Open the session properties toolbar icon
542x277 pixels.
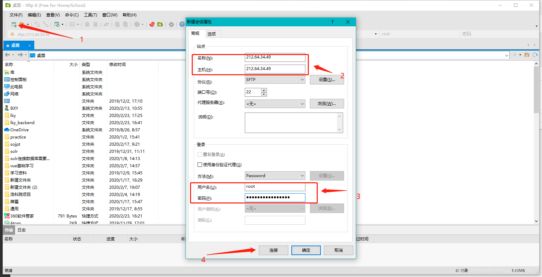click(57, 24)
